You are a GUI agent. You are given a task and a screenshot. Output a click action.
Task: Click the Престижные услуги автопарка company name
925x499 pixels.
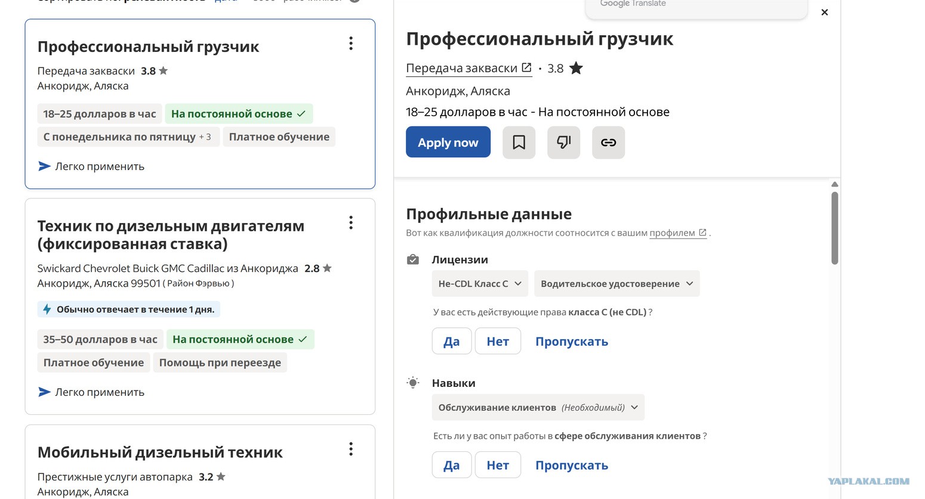(x=115, y=477)
